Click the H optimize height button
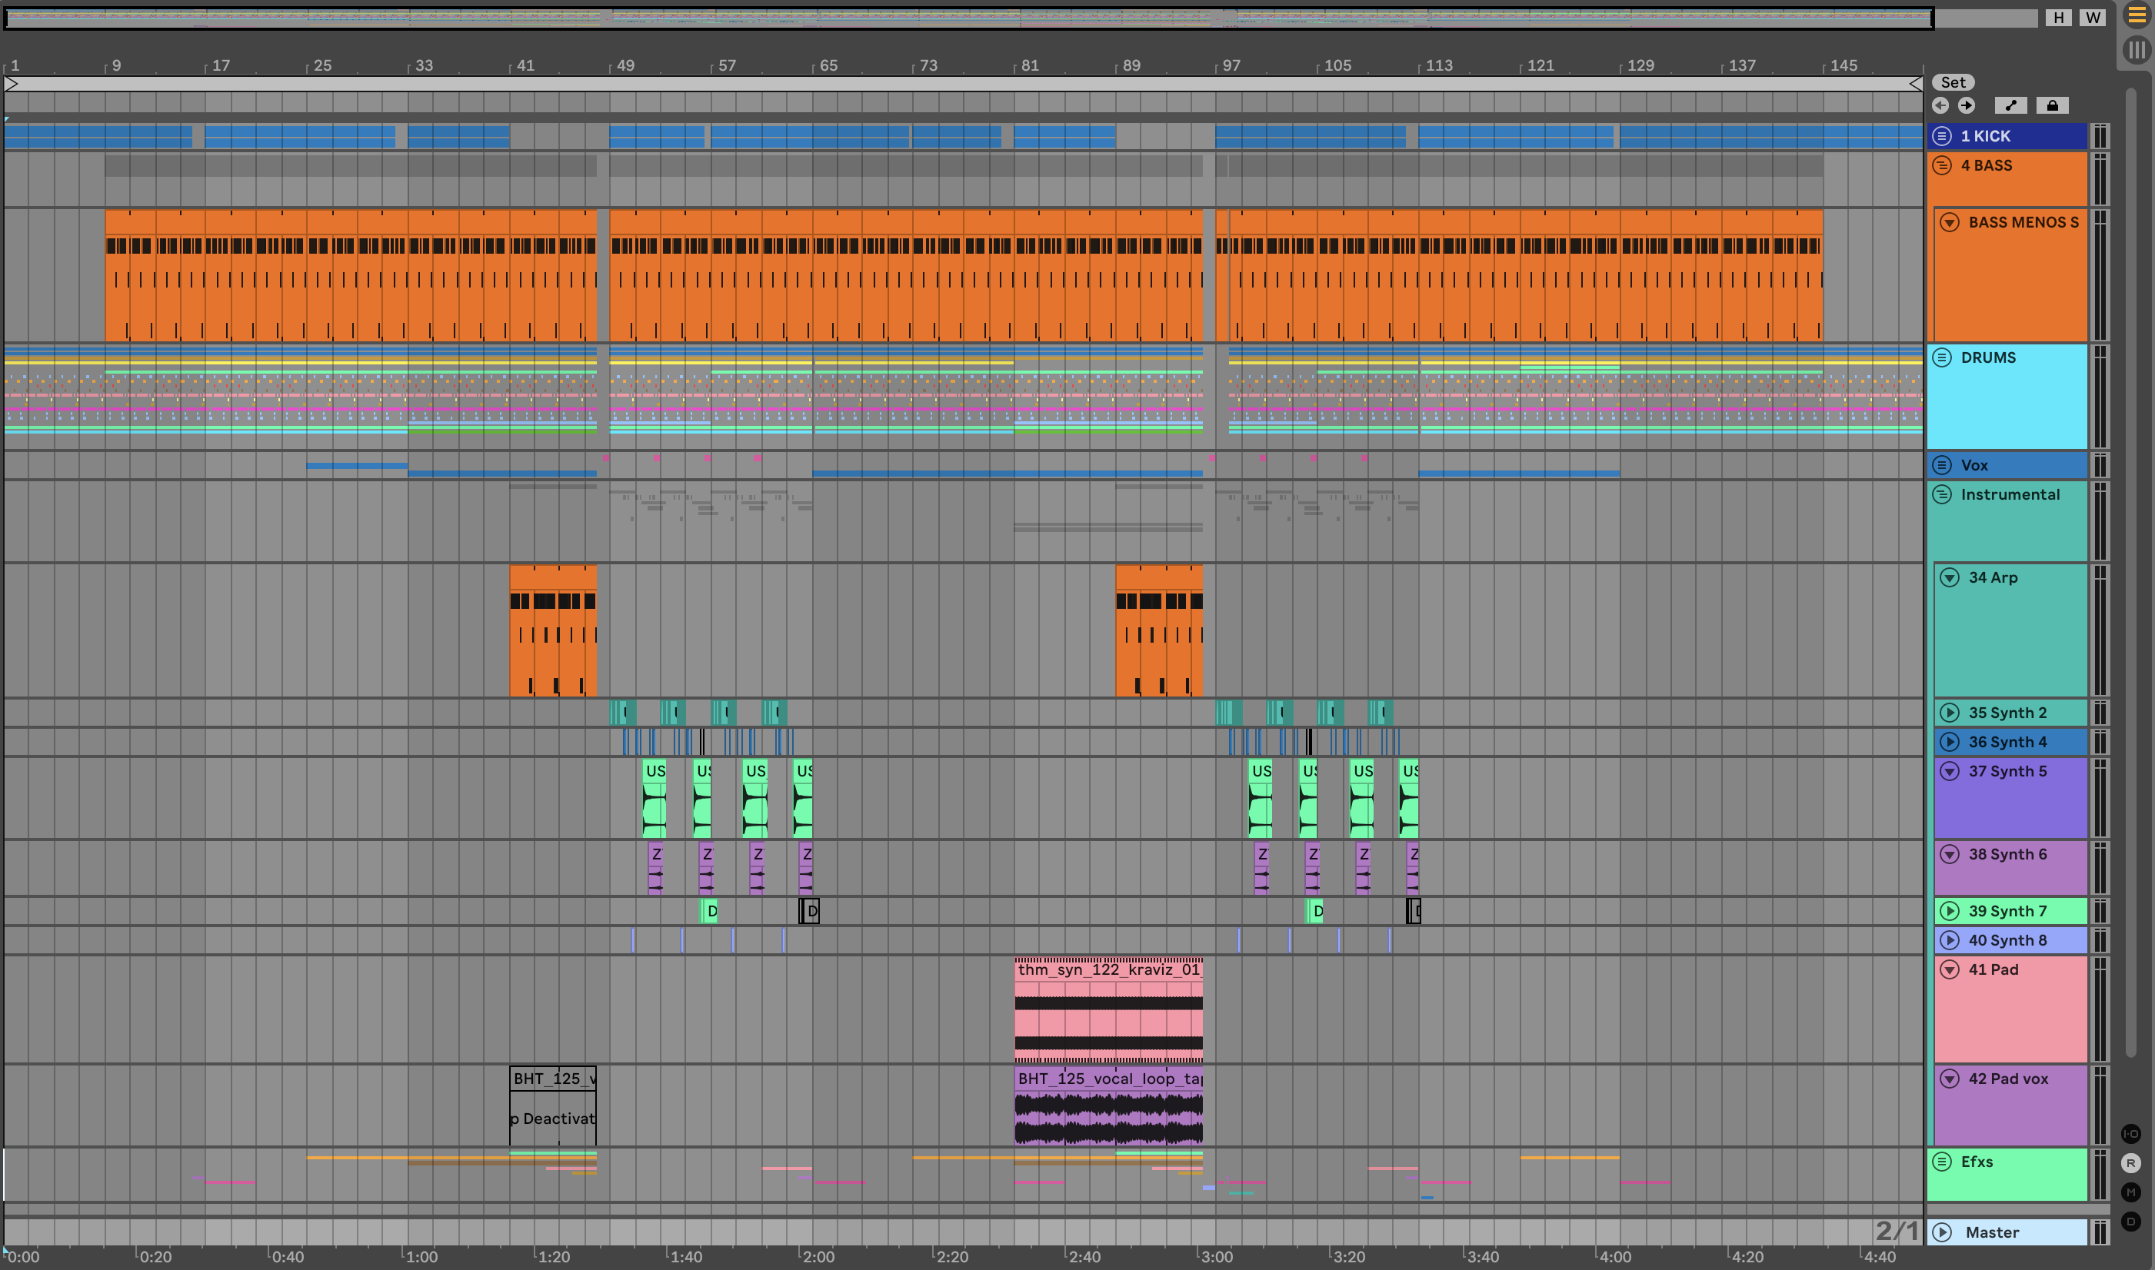The height and width of the screenshot is (1270, 2155). pos(2058,17)
